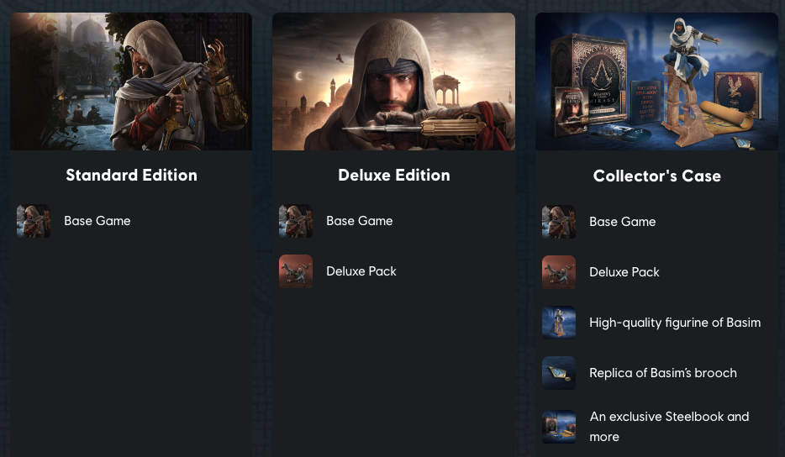Click the Basim's brooch replica icon
785x457 pixels.
point(559,373)
